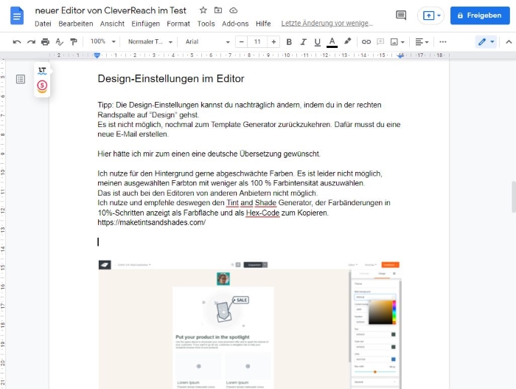The image size is (516, 389).
Task: Insert a link with the link icon
Action: tap(366, 42)
